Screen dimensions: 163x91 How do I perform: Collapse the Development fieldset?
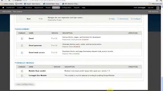point(23,29)
